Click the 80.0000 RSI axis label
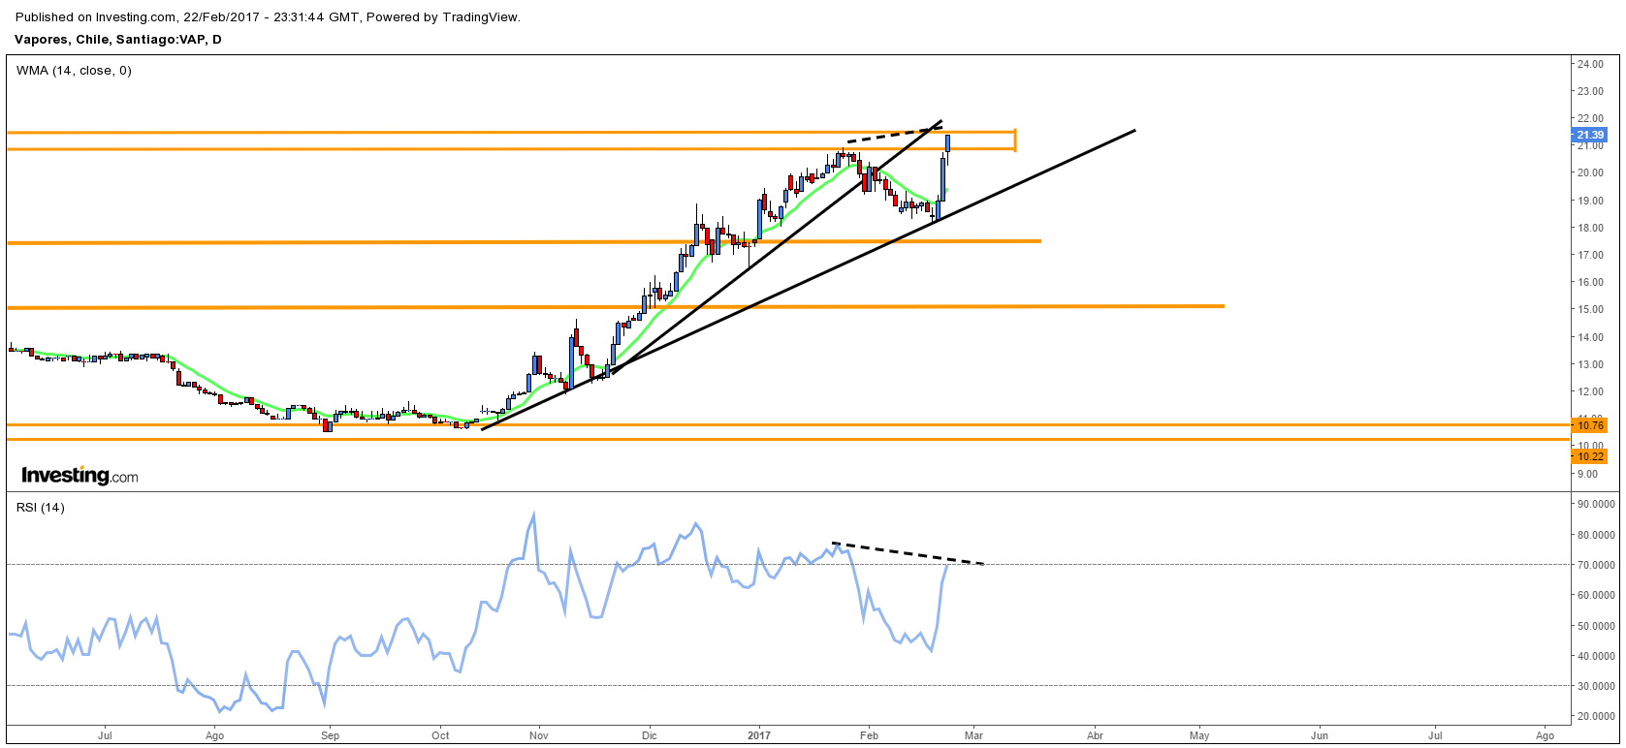 tap(1595, 535)
